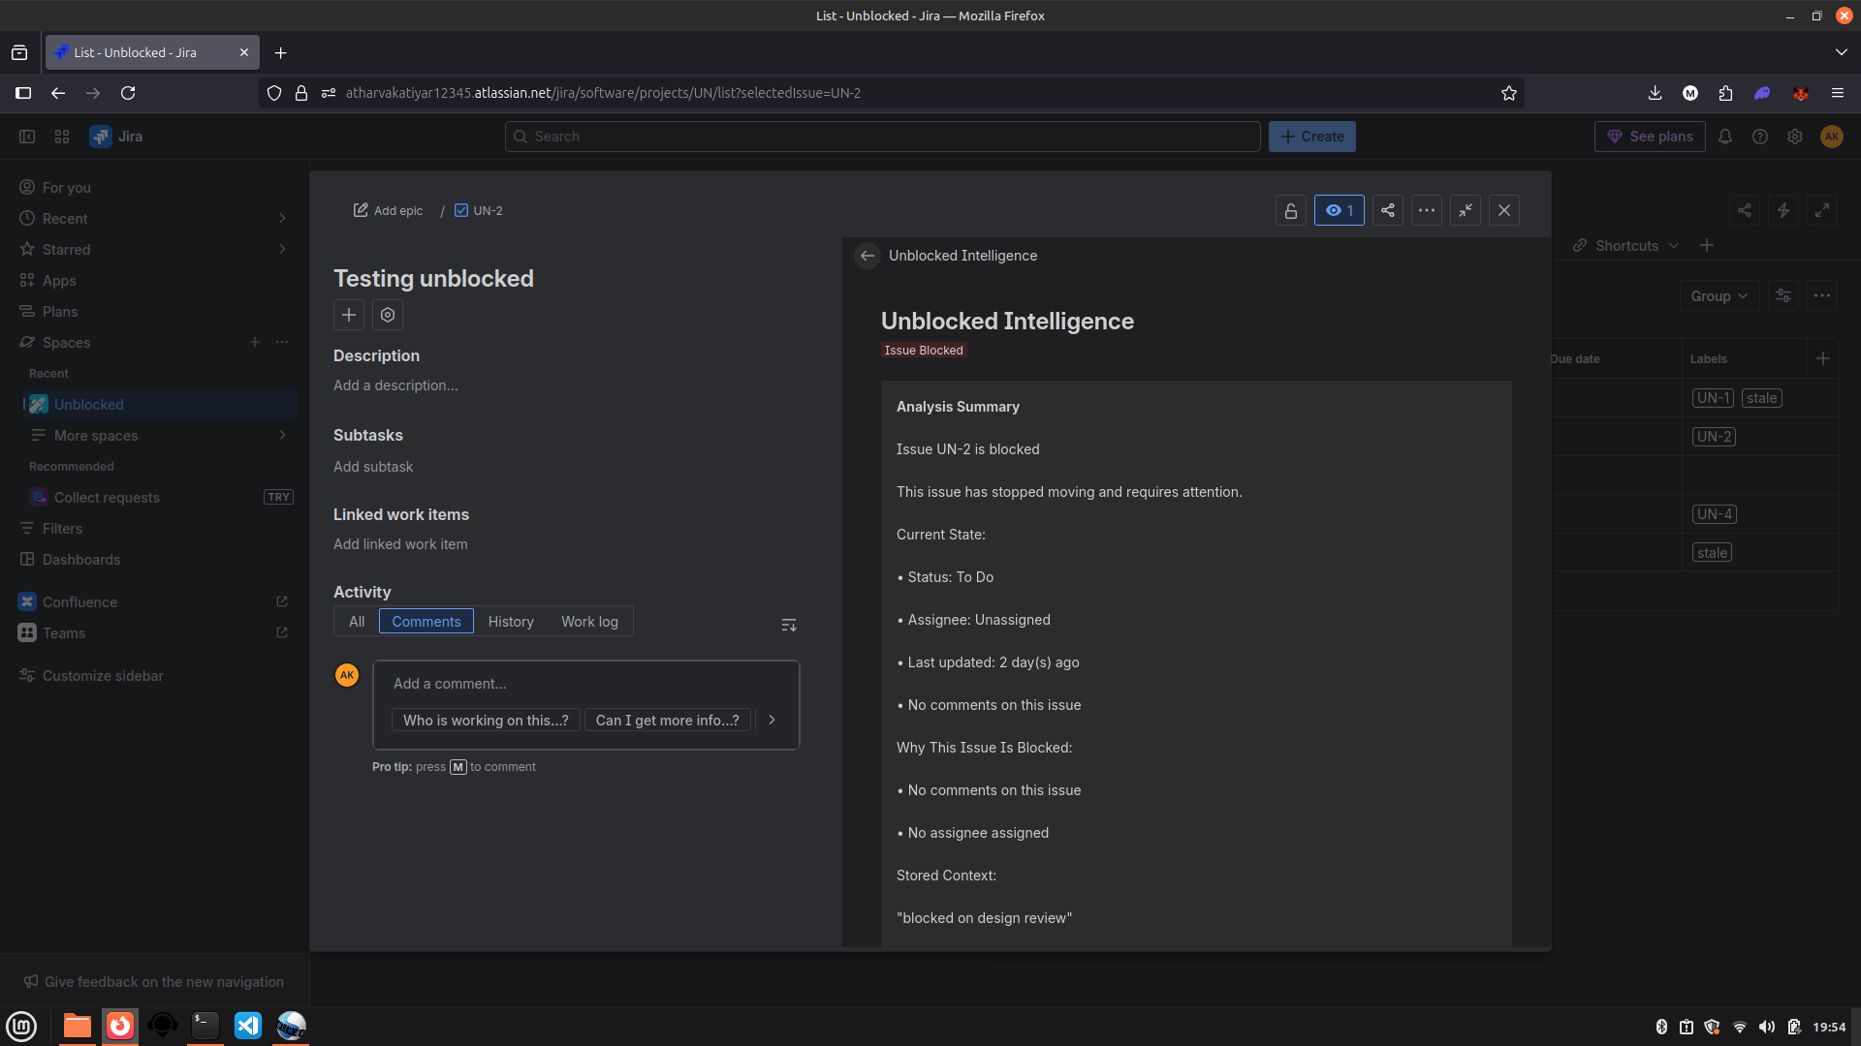Open the Group dropdown
Viewport: 1861px width, 1046px height.
tap(1719, 296)
